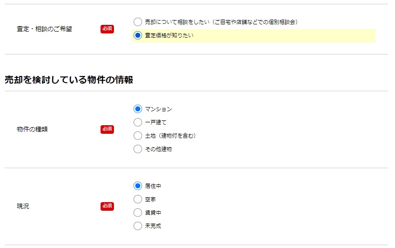Select the その他建物 radio option
395x248 pixels.
(x=137, y=149)
